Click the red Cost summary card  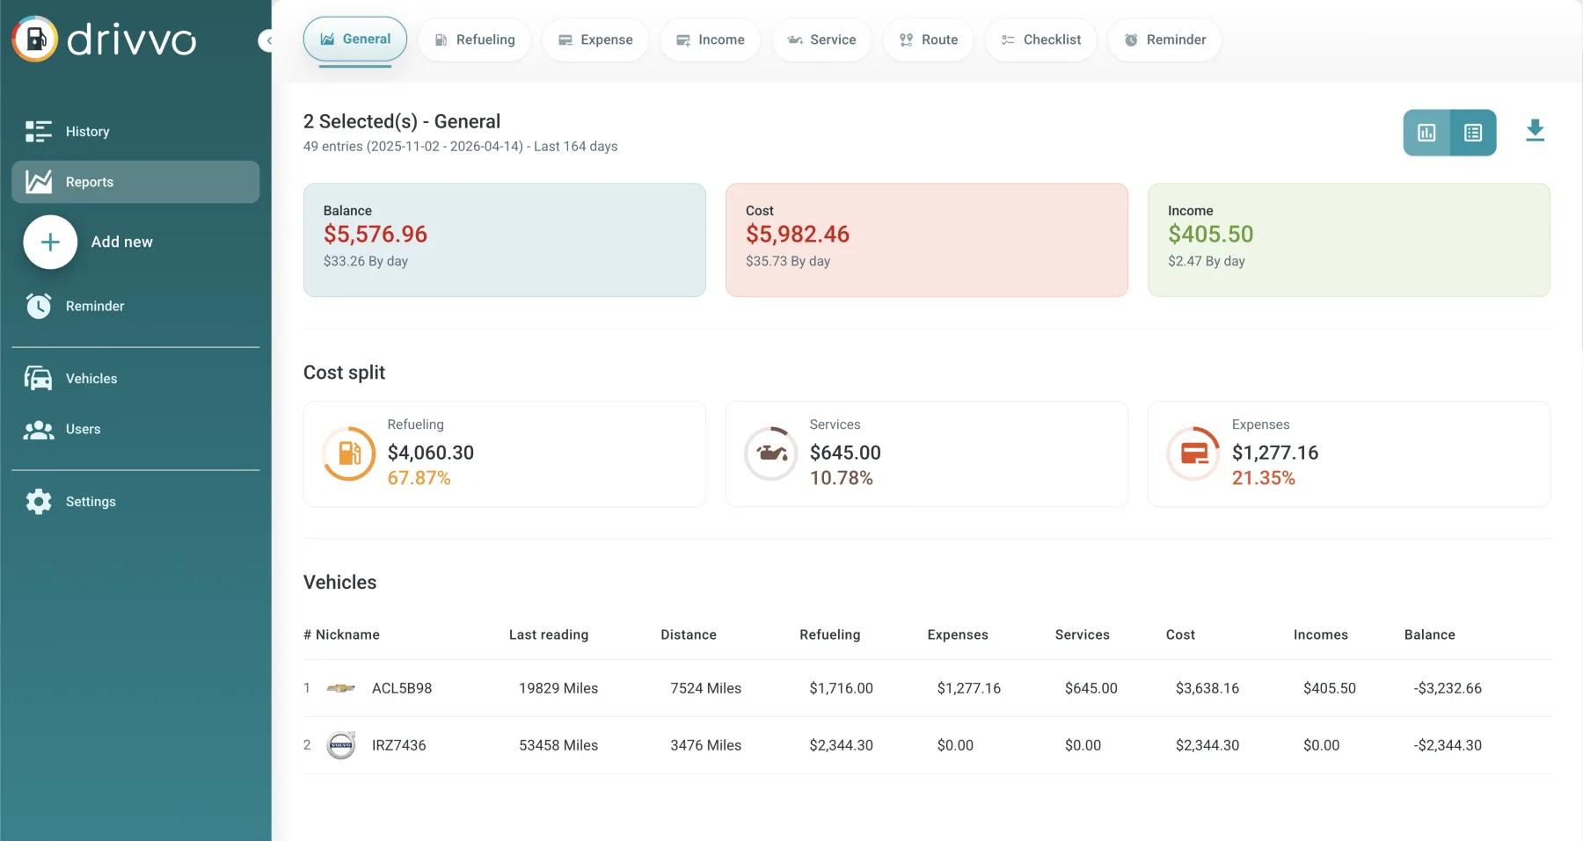point(926,240)
